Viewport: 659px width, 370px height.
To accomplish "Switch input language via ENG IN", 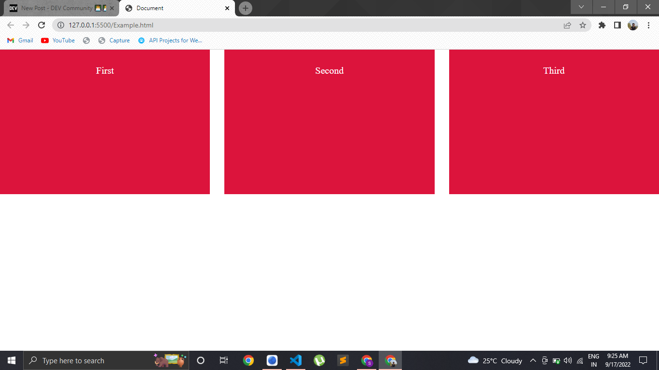I will (x=594, y=360).
